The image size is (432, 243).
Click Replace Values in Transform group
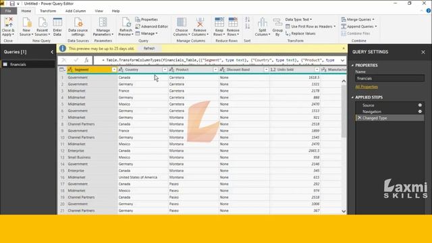point(300,34)
